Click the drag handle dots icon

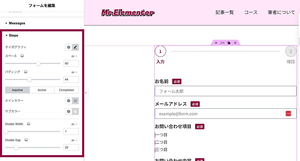pos(222,43)
